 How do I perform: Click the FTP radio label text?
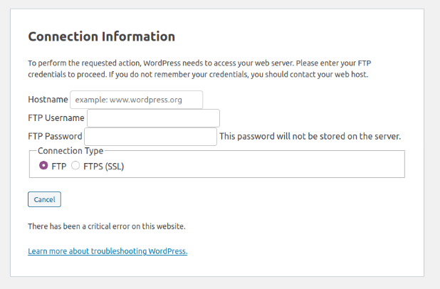(x=59, y=166)
